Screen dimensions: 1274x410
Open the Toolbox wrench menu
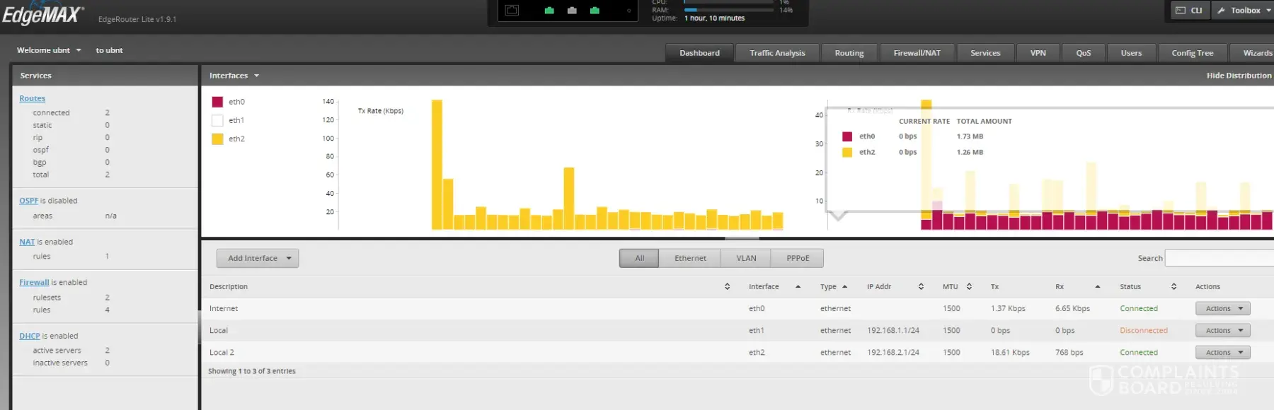[1244, 11]
